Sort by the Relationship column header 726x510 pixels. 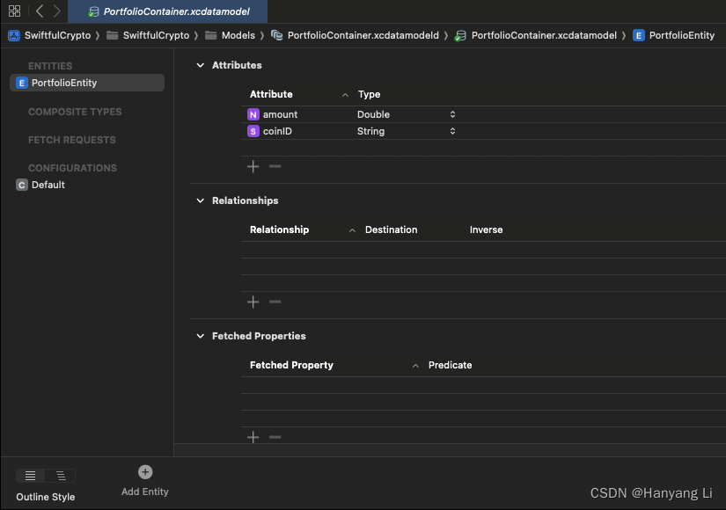(x=279, y=230)
